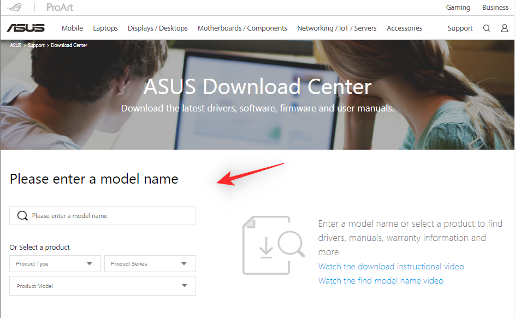Open the Mobile menu

72,28
